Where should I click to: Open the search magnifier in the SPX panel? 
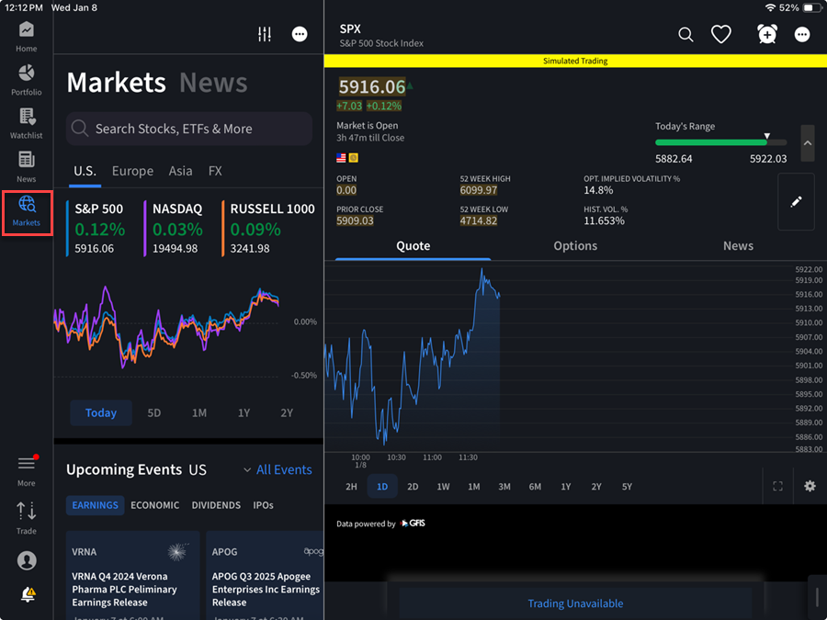(685, 34)
